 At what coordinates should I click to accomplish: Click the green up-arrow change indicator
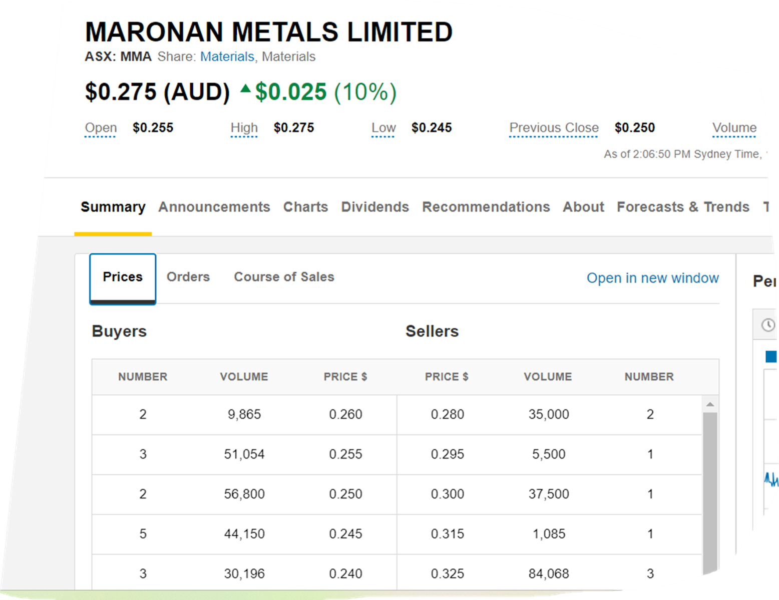click(x=245, y=88)
